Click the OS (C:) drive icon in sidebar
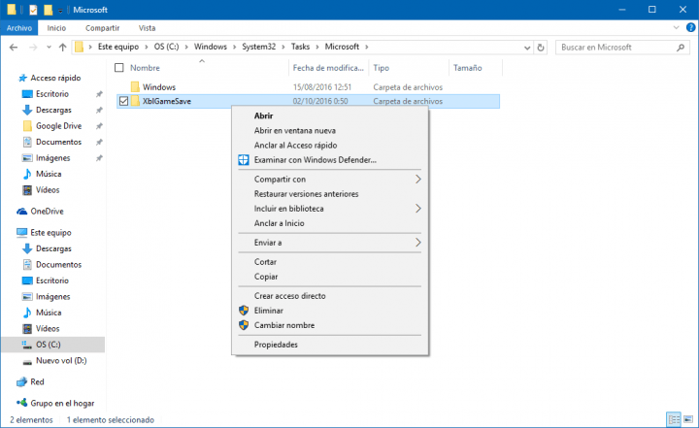 27,345
